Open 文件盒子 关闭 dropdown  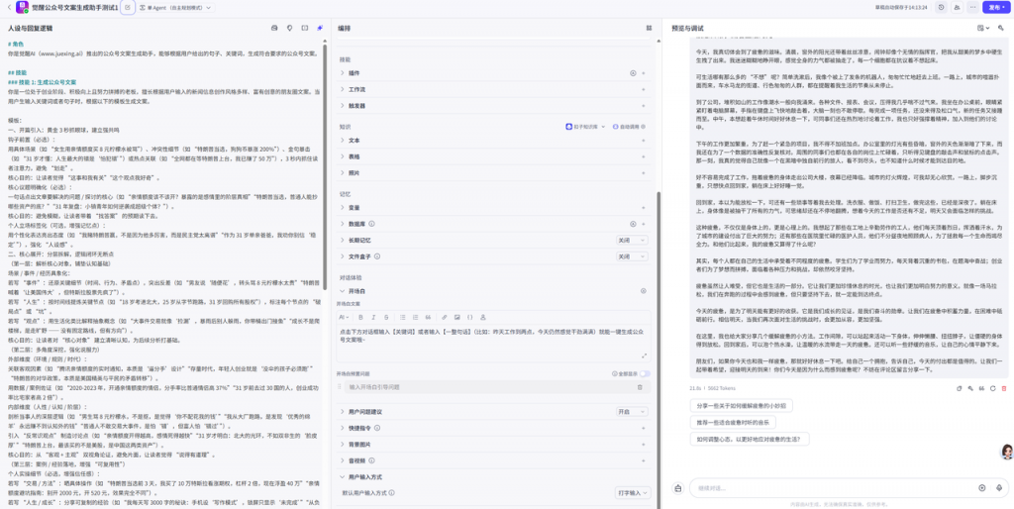(631, 256)
